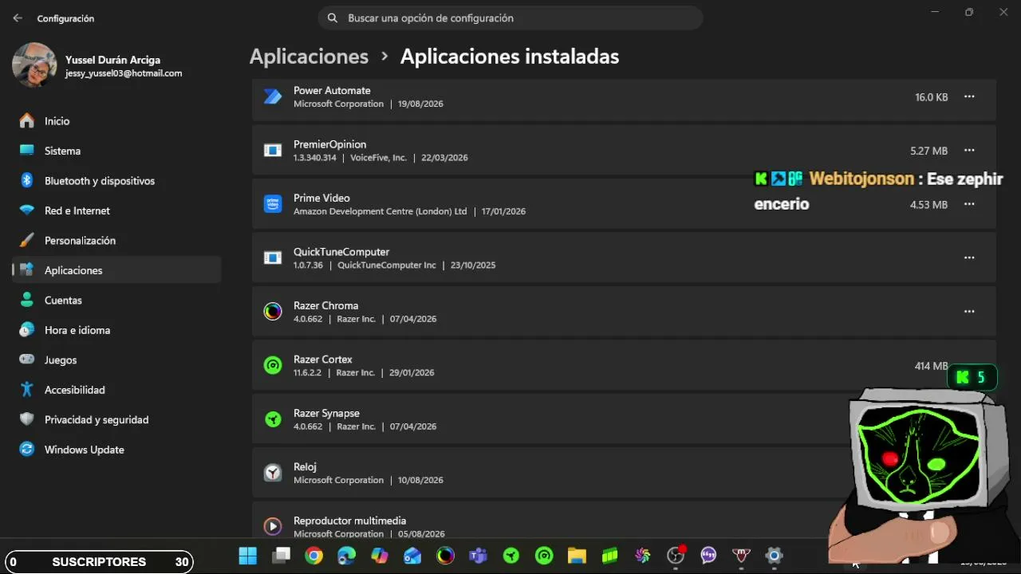Open more options for Razer Chroma
Image resolution: width=1021 pixels, height=574 pixels.
pos(969,312)
